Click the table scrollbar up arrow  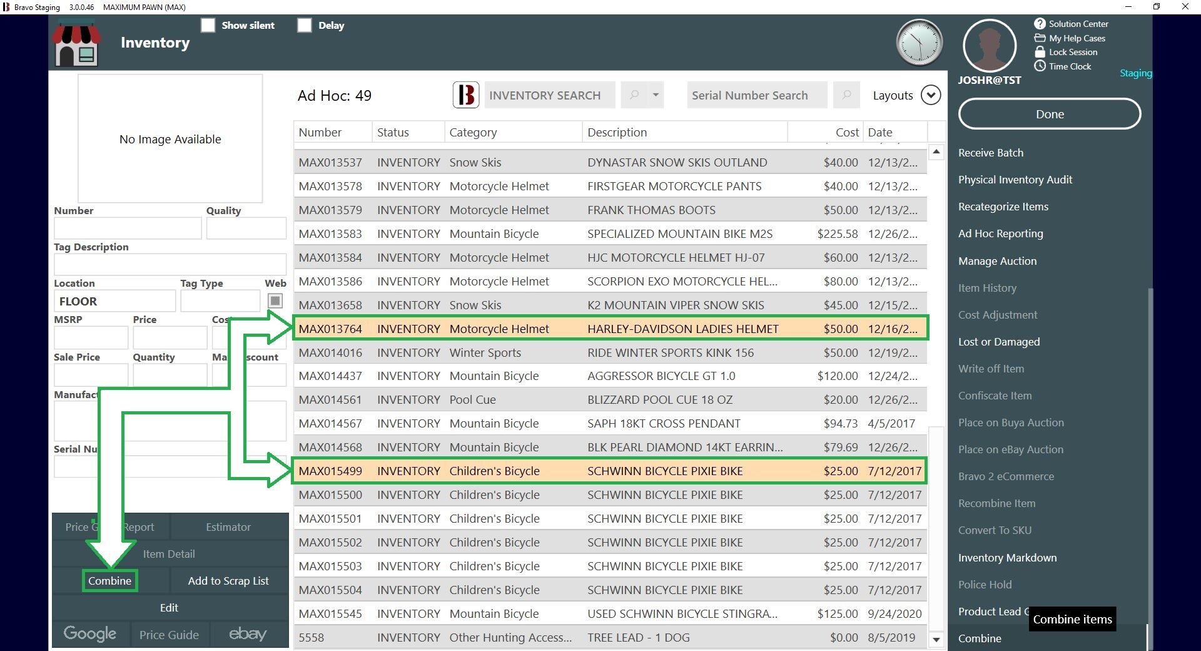(x=936, y=152)
